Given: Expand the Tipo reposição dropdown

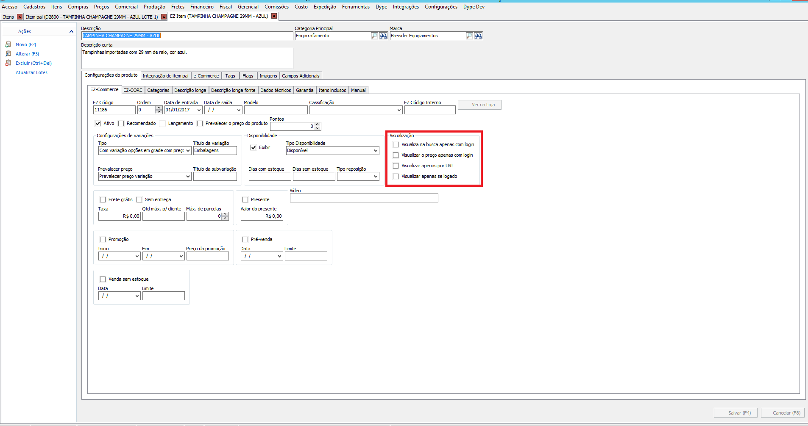Looking at the screenshot, I should 376,177.
